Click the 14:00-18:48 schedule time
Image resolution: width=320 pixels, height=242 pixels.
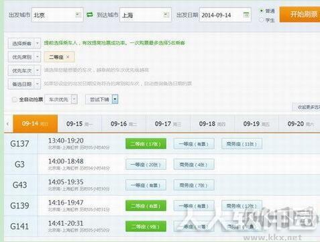pyautogui.click(x=66, y=161)
